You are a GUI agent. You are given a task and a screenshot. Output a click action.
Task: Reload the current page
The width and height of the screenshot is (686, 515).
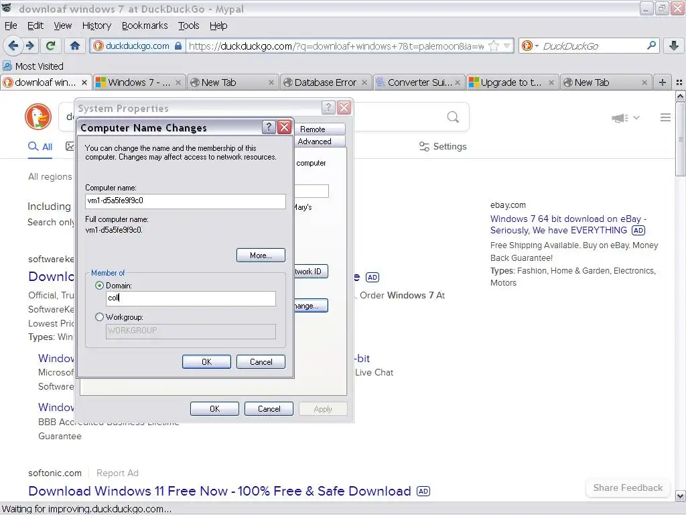(51, 46)
